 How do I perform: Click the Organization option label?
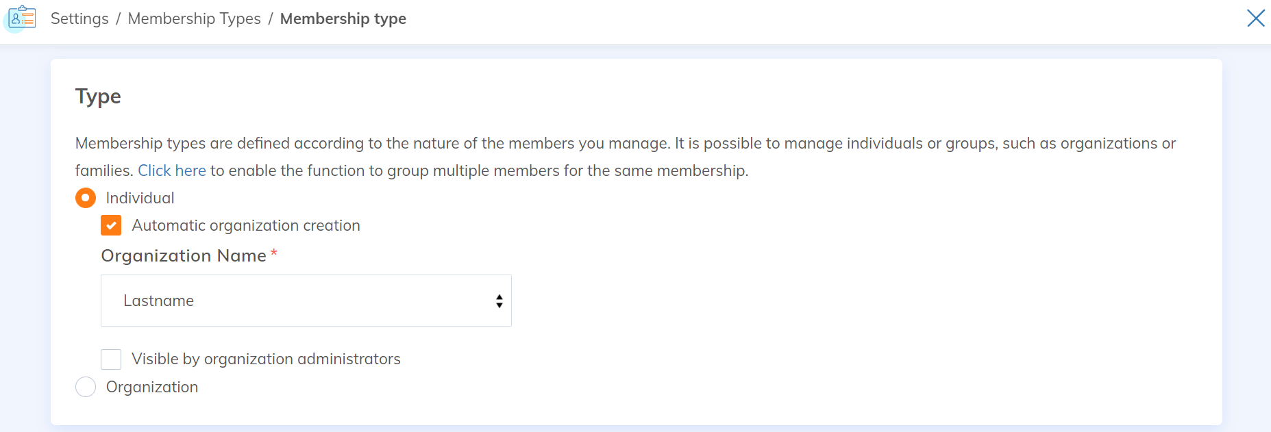(152, 387)
